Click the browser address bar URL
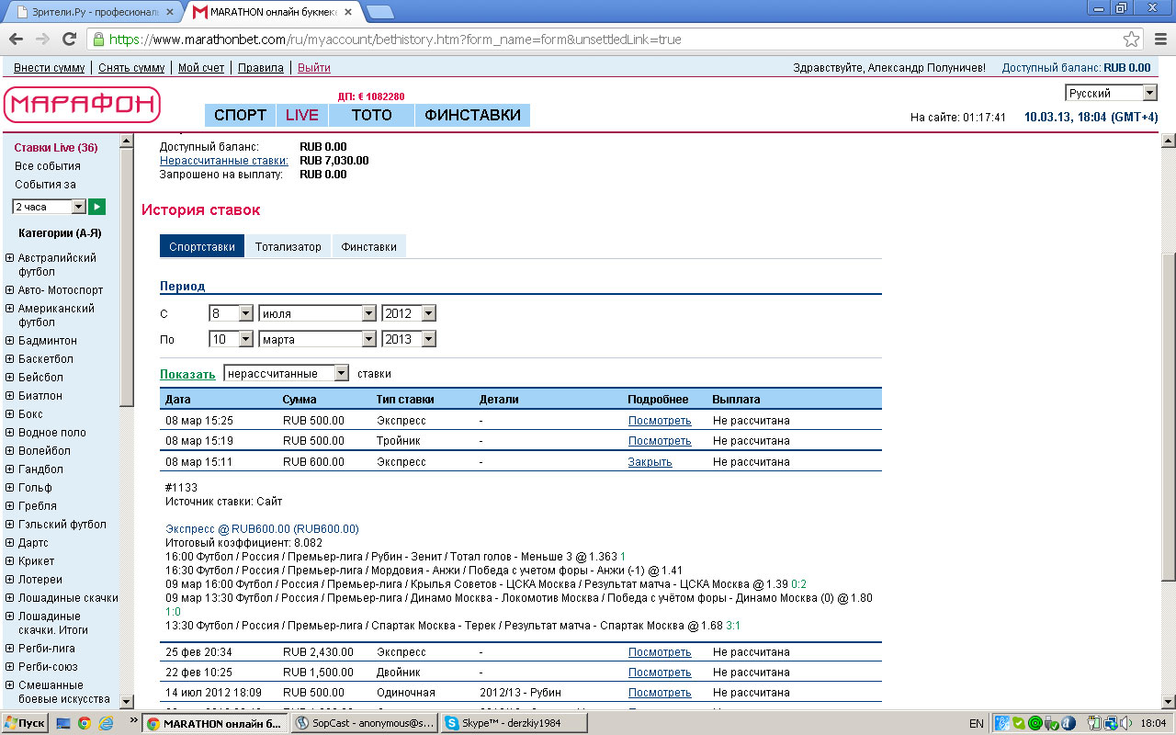 [x=395, y=40]
